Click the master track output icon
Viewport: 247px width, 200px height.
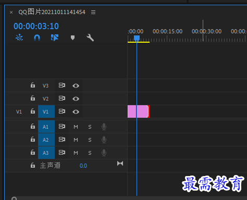[120, 164]
